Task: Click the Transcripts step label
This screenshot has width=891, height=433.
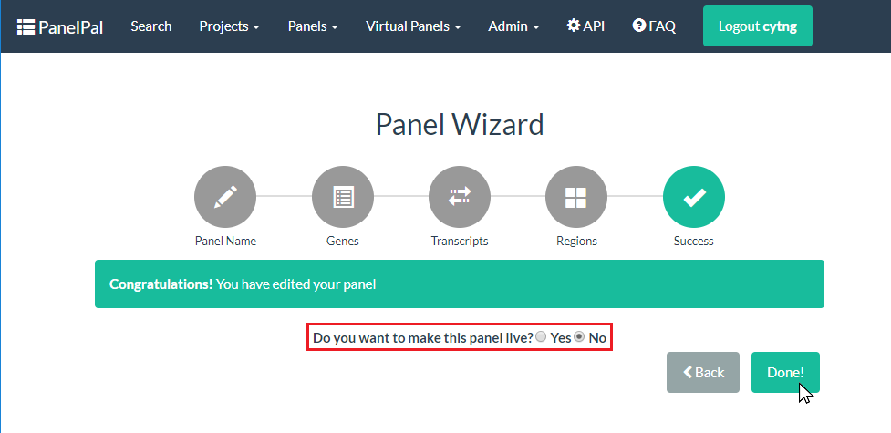Action: tap(460, 241)
